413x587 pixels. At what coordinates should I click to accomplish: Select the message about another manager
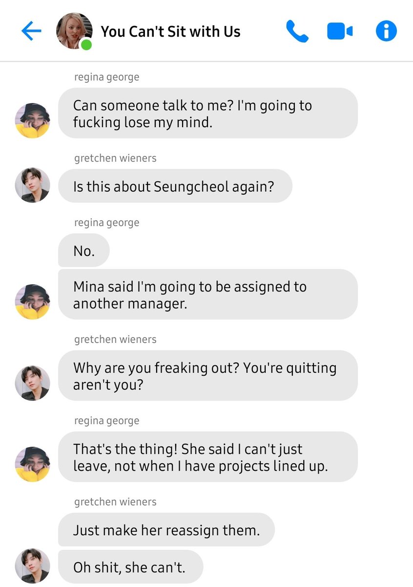[208, 294]
